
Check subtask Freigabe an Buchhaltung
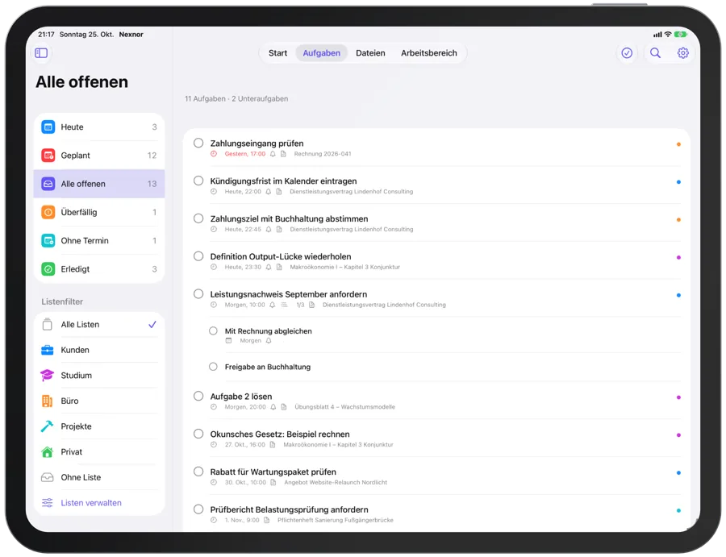click(x=213, y=367)
